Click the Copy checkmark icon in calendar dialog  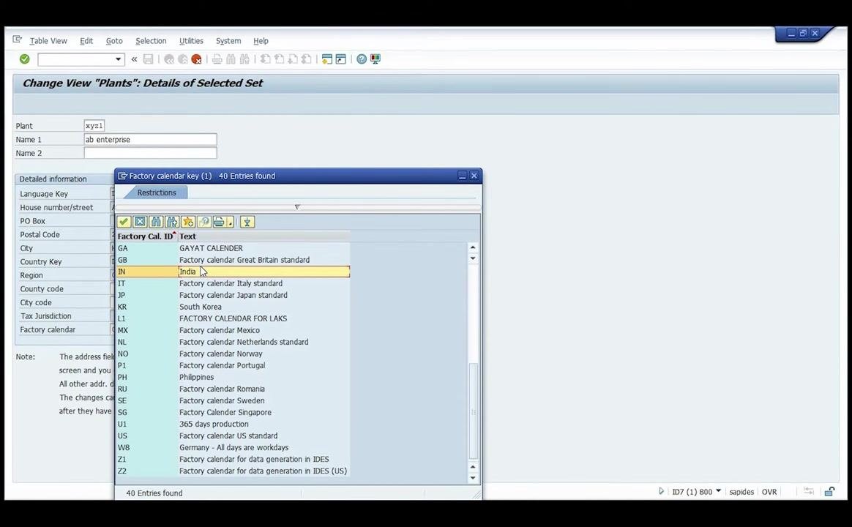[124, 222]
